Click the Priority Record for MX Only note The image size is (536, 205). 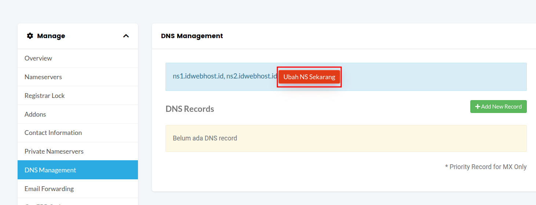486,167
